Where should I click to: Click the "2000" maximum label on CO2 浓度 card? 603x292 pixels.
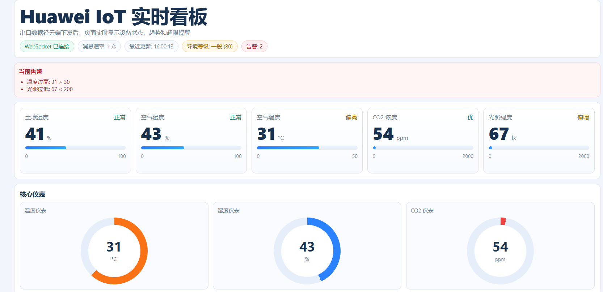tap(468, 156)
